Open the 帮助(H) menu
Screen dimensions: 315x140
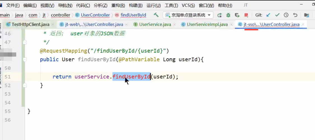tap(225, 5)
